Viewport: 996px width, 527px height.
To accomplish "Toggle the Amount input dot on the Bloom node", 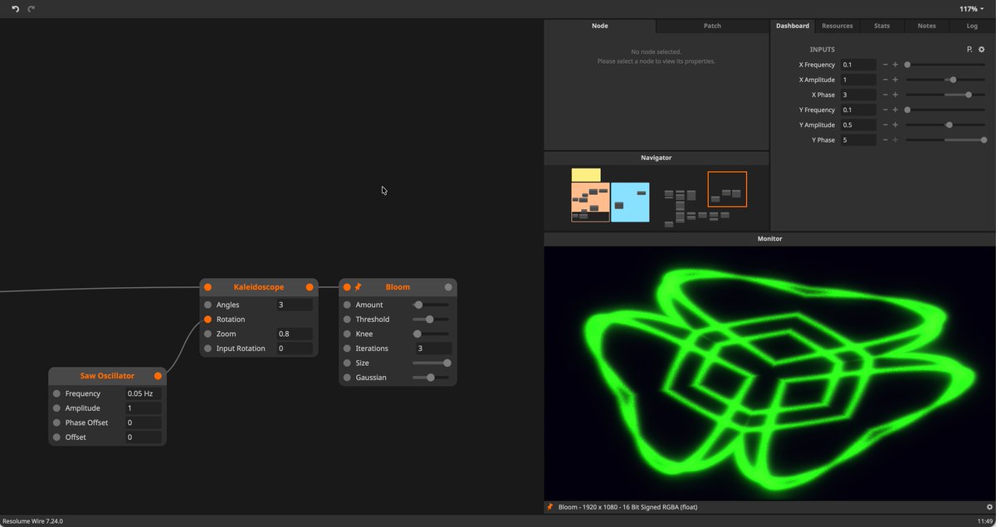I will (345, 305).
